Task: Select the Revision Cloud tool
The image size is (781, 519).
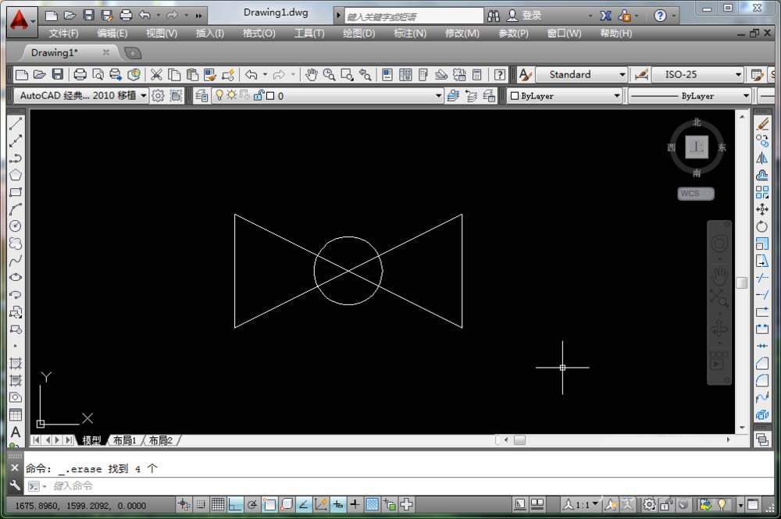Action: [16, 244]
